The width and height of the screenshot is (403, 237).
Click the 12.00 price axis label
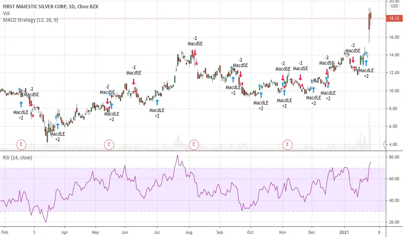pyautogui.click(x=394, y=73)
